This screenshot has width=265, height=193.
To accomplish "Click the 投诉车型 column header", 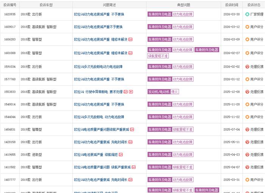I will [46, 5].
